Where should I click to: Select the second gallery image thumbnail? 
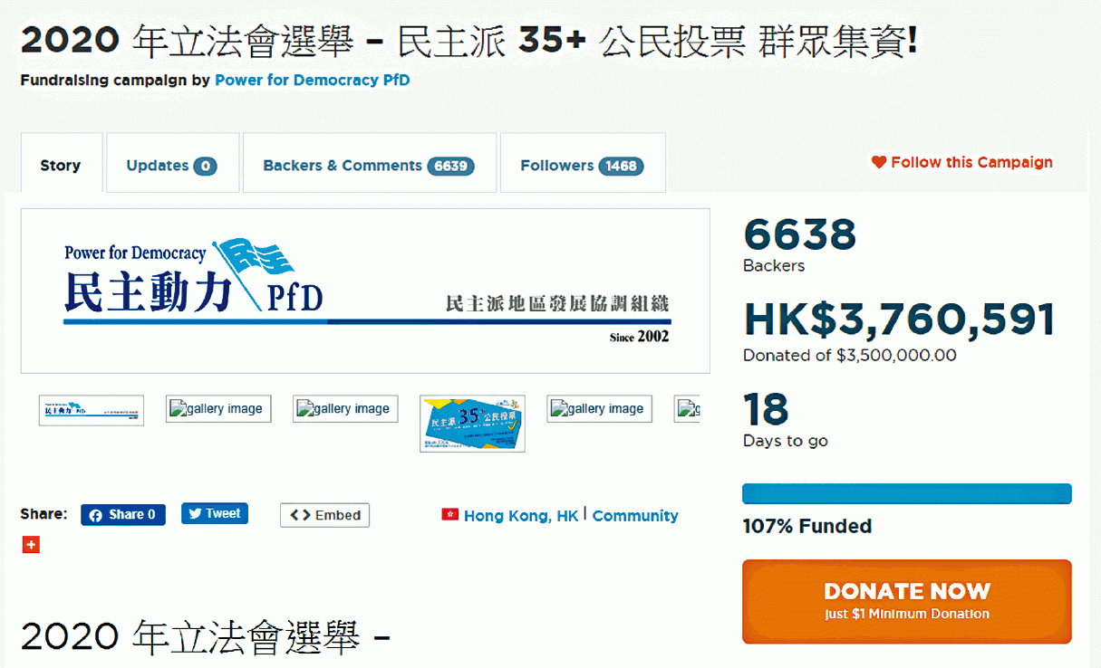click(218, 409)
